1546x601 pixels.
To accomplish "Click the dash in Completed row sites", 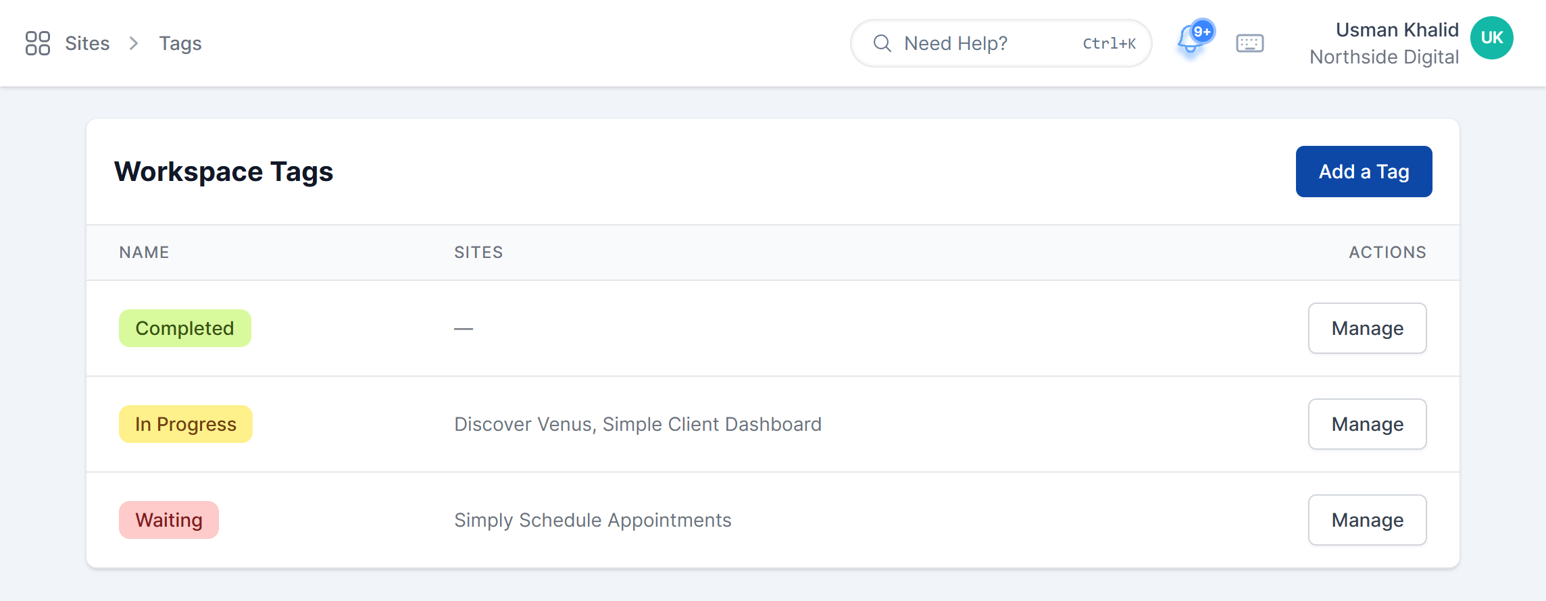I will click(464, 328).
